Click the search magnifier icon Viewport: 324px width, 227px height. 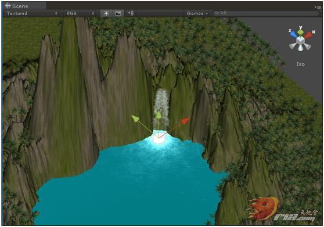217,13
